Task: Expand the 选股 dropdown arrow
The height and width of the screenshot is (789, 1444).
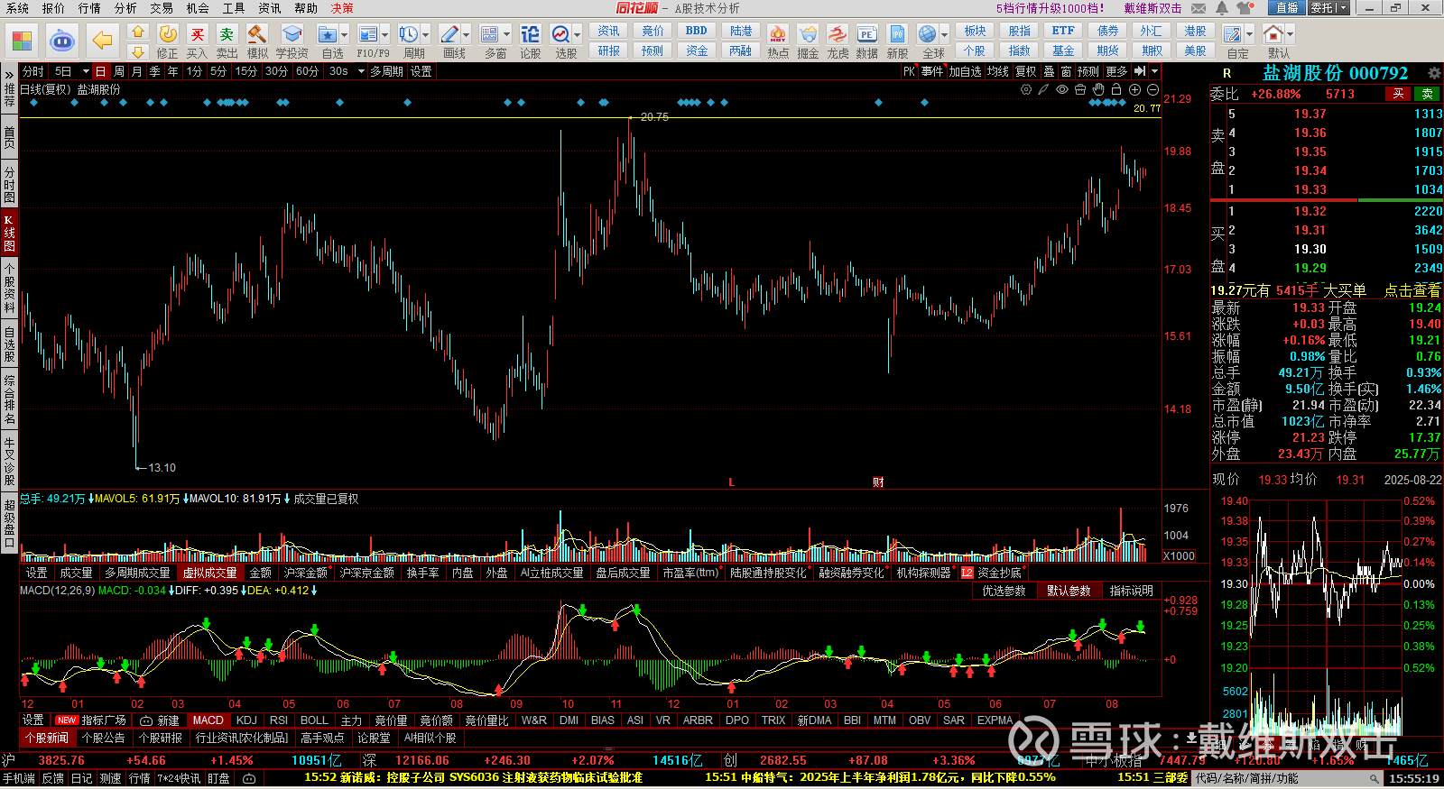Action: 578,35
